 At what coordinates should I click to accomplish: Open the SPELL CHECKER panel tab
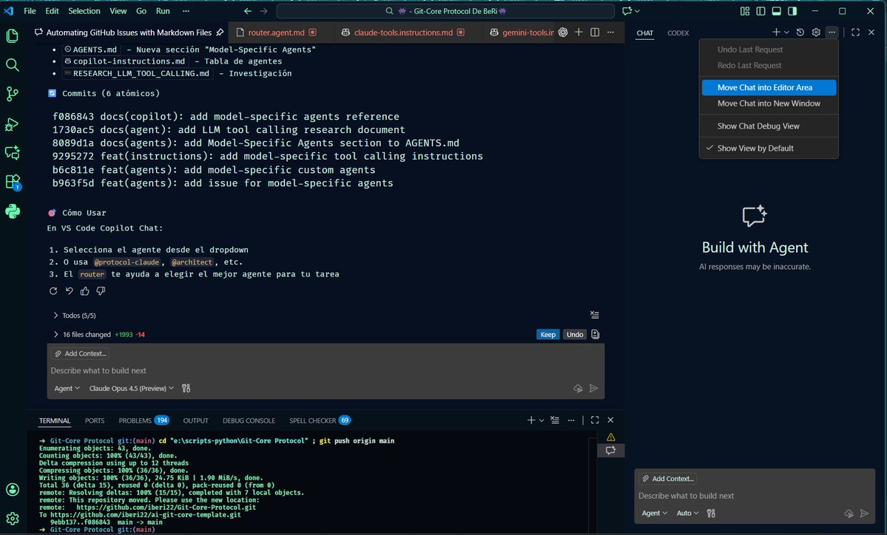coord(320,420)
